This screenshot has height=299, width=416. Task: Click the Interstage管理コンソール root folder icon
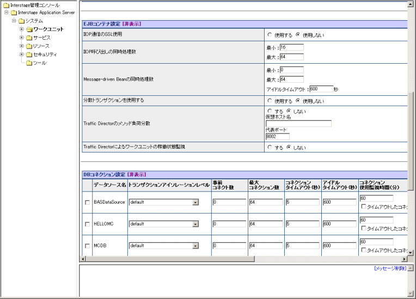click(x=5, y=5)
